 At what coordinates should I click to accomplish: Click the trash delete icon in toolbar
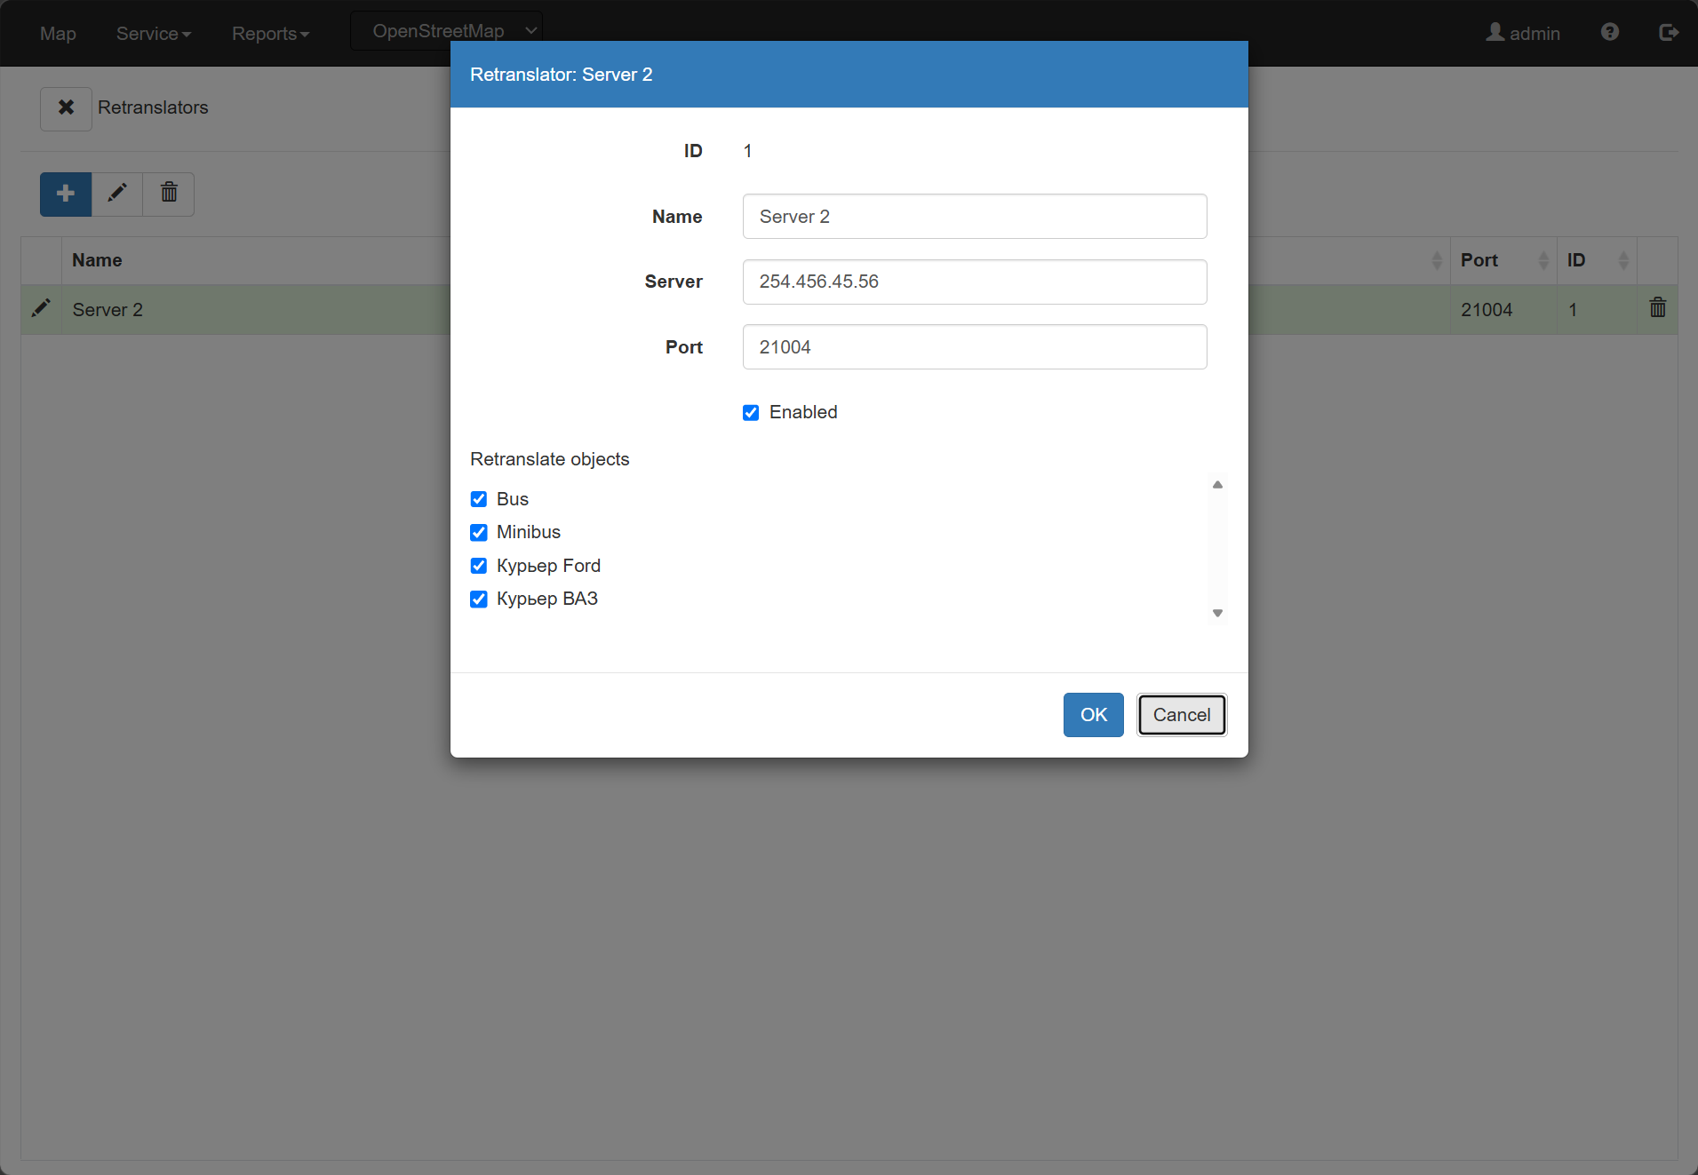click(169, 194)
